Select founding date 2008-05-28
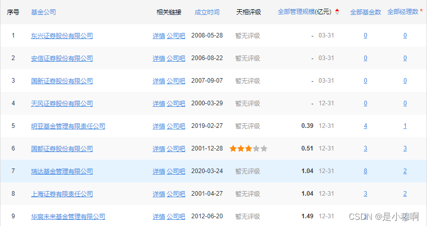 207,35
